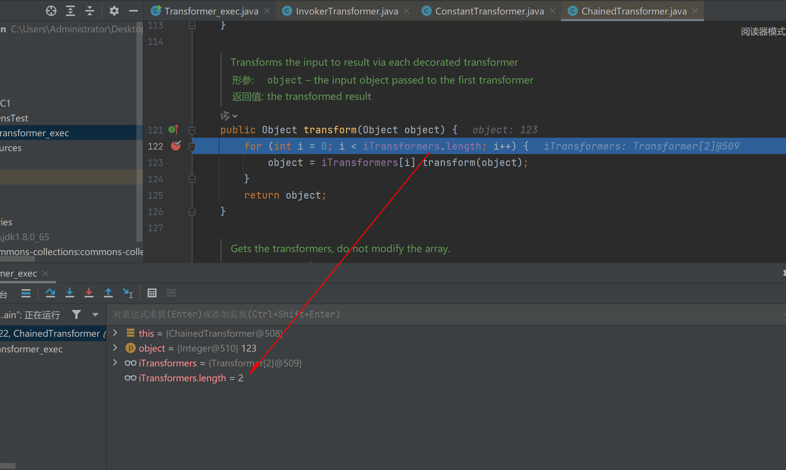
Task: Toggle the breakpoint on line 122
Action: [176, 146]
